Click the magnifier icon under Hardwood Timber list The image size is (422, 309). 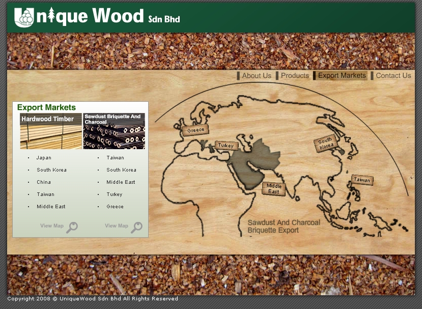(72, 227)
